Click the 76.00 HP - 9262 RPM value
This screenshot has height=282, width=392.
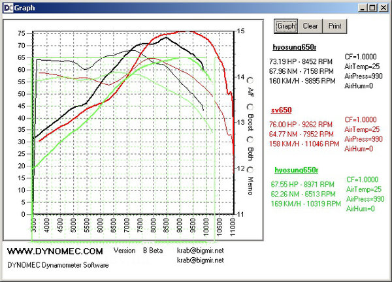[x=301, y=125]
